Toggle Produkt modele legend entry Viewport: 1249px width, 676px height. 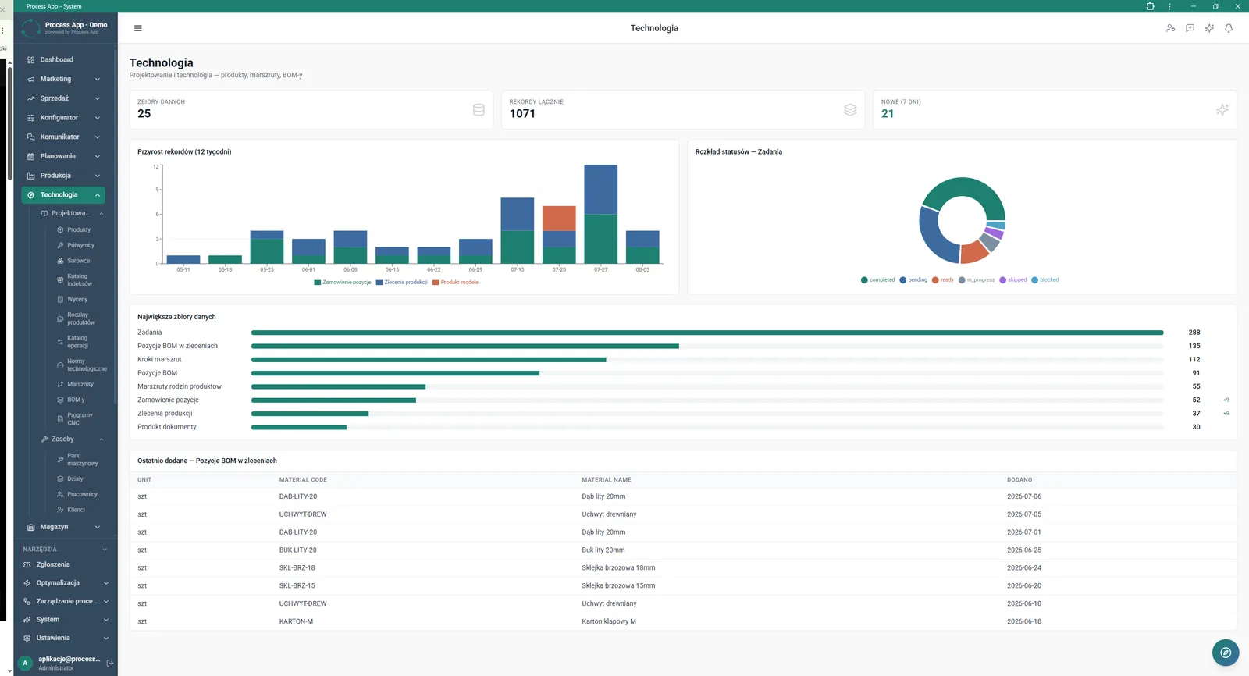(x=455, y=283)
